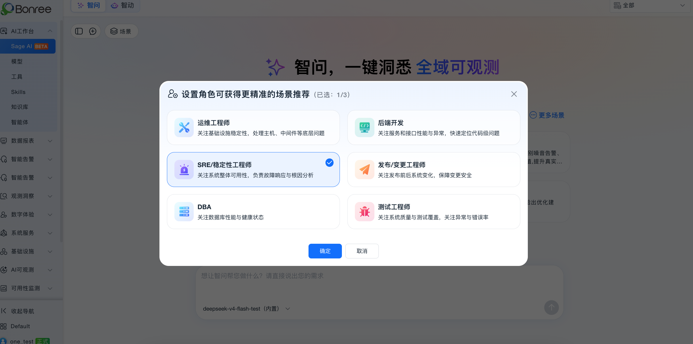Expand the 观测洞察 menu chevron

pos(50,196)
